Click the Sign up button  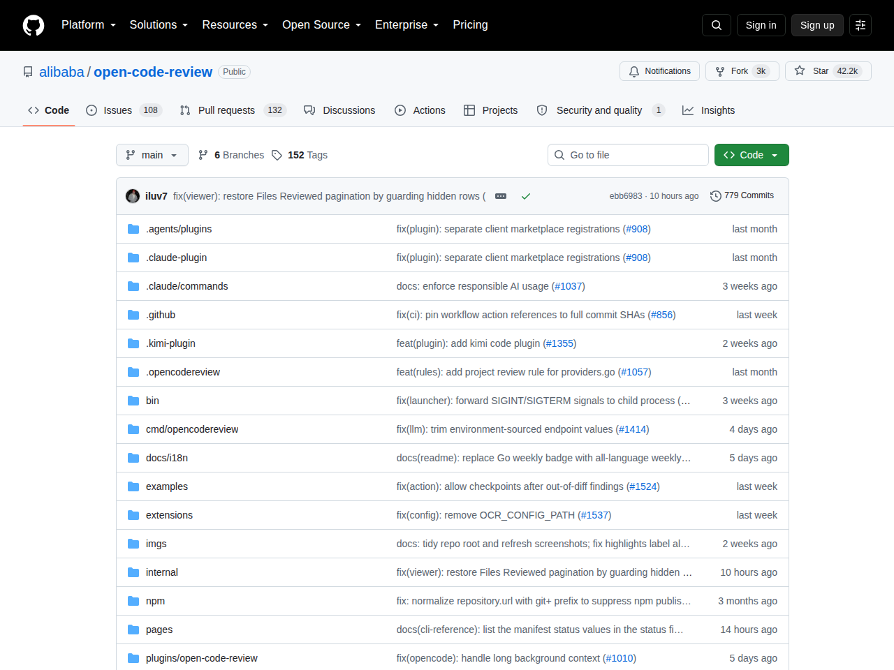pos(817,25)
